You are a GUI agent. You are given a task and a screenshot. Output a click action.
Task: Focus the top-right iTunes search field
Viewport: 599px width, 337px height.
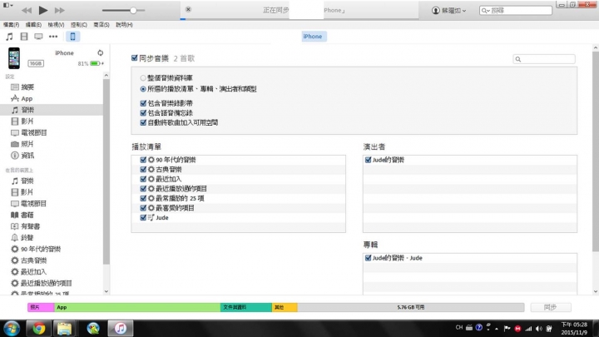click(516, 10)
